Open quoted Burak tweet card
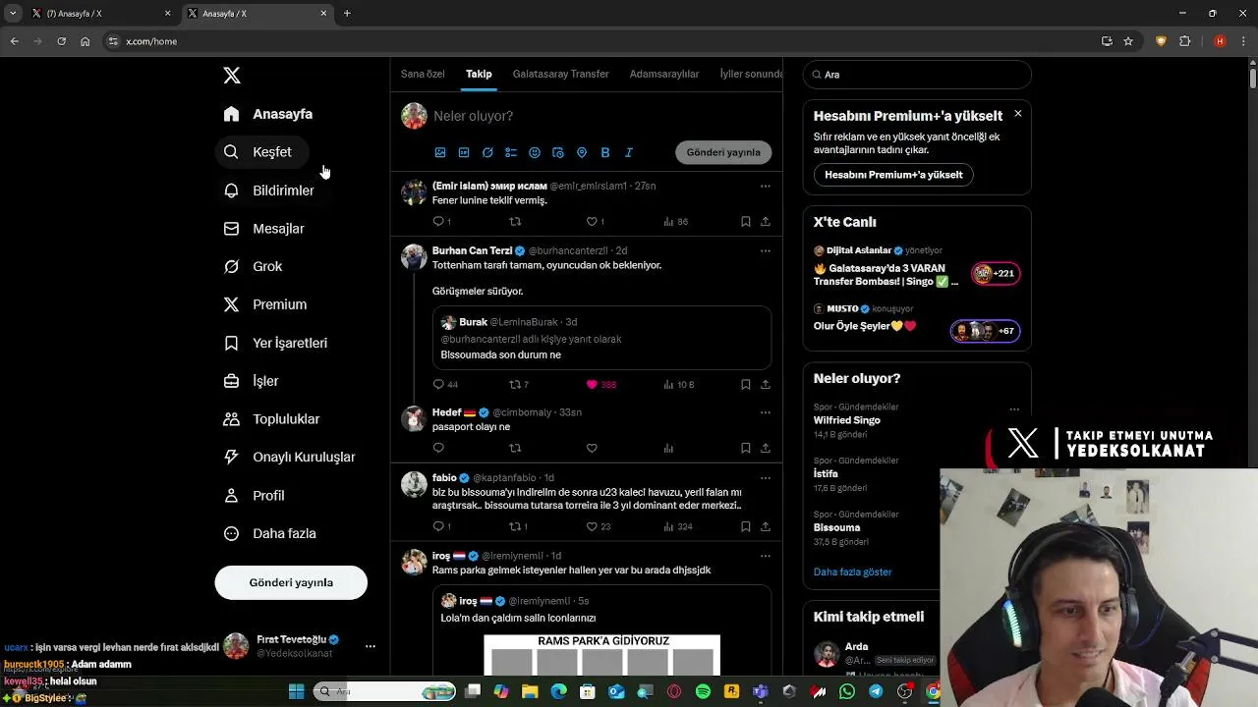 [x=601, y=338]
